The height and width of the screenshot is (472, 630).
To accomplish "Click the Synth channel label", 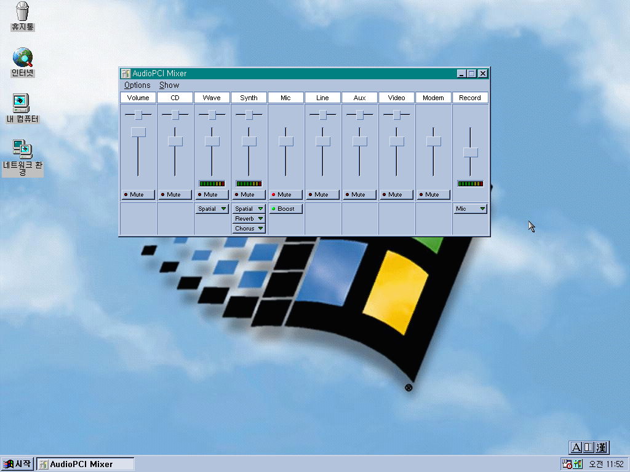I will (x=249, y=98).
